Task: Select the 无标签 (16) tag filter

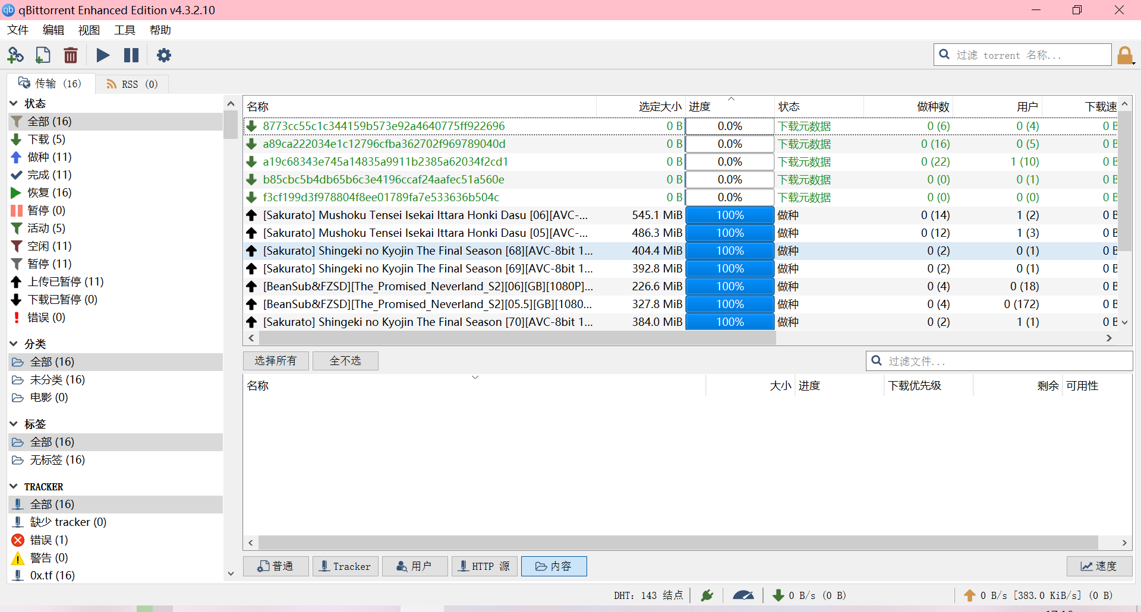Action: coord(116,460)
